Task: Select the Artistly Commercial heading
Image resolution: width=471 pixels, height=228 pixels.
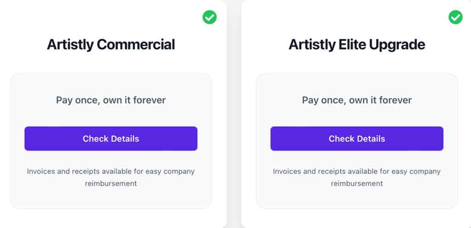Action: pos(111,44)
